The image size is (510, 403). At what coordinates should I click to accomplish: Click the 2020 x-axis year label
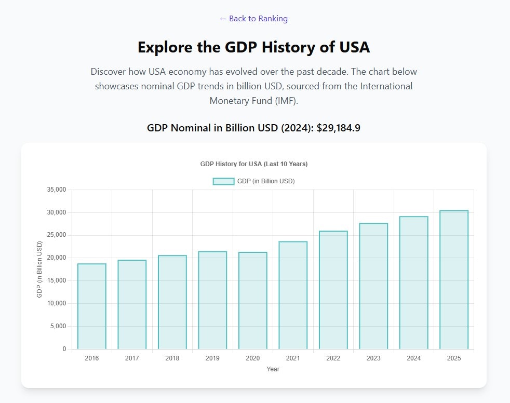[x=252, y=358]
